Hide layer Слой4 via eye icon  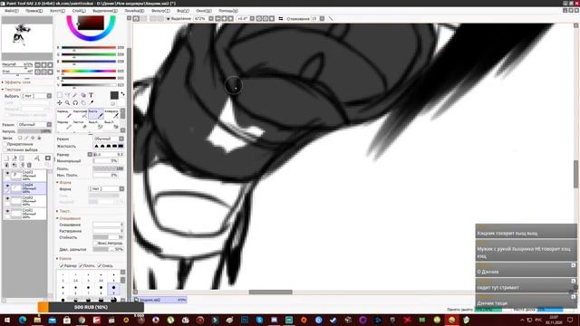pyautogui.click(x=7, y=186)
